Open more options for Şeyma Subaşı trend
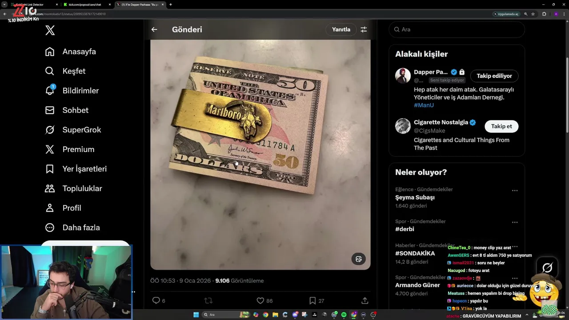 tap(515, 190)
